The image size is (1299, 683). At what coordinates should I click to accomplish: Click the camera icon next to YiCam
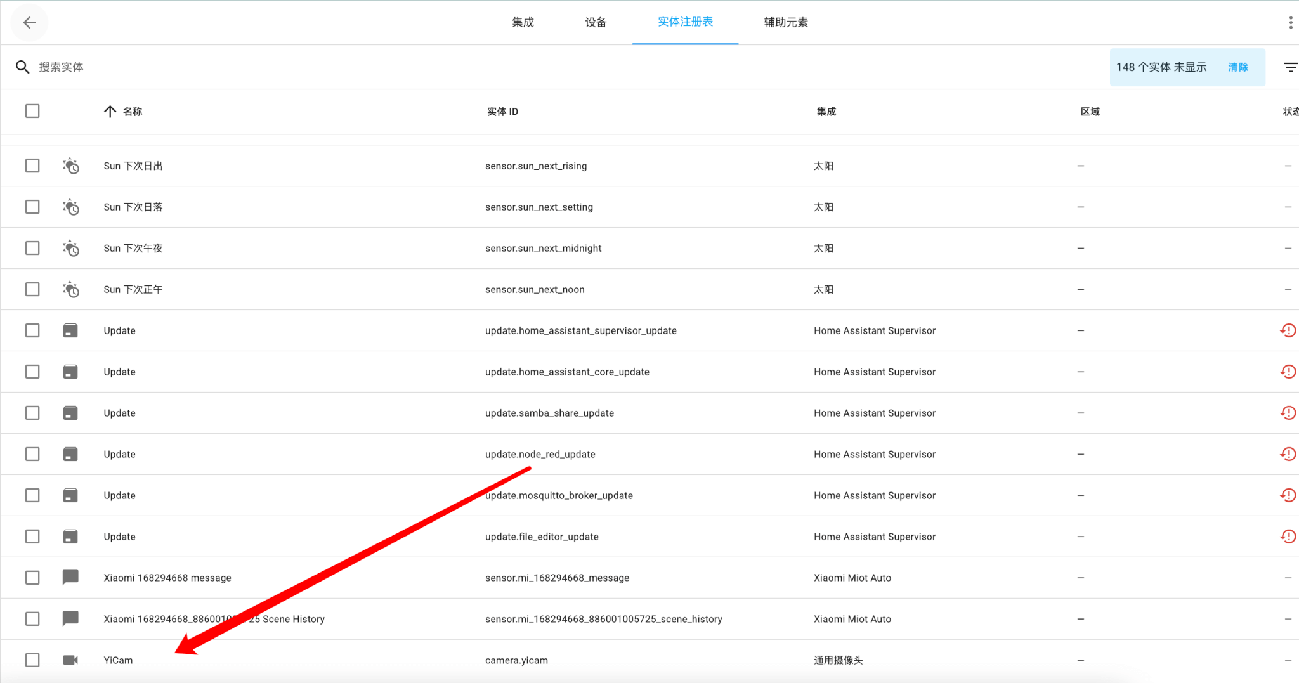click(70, 660)
